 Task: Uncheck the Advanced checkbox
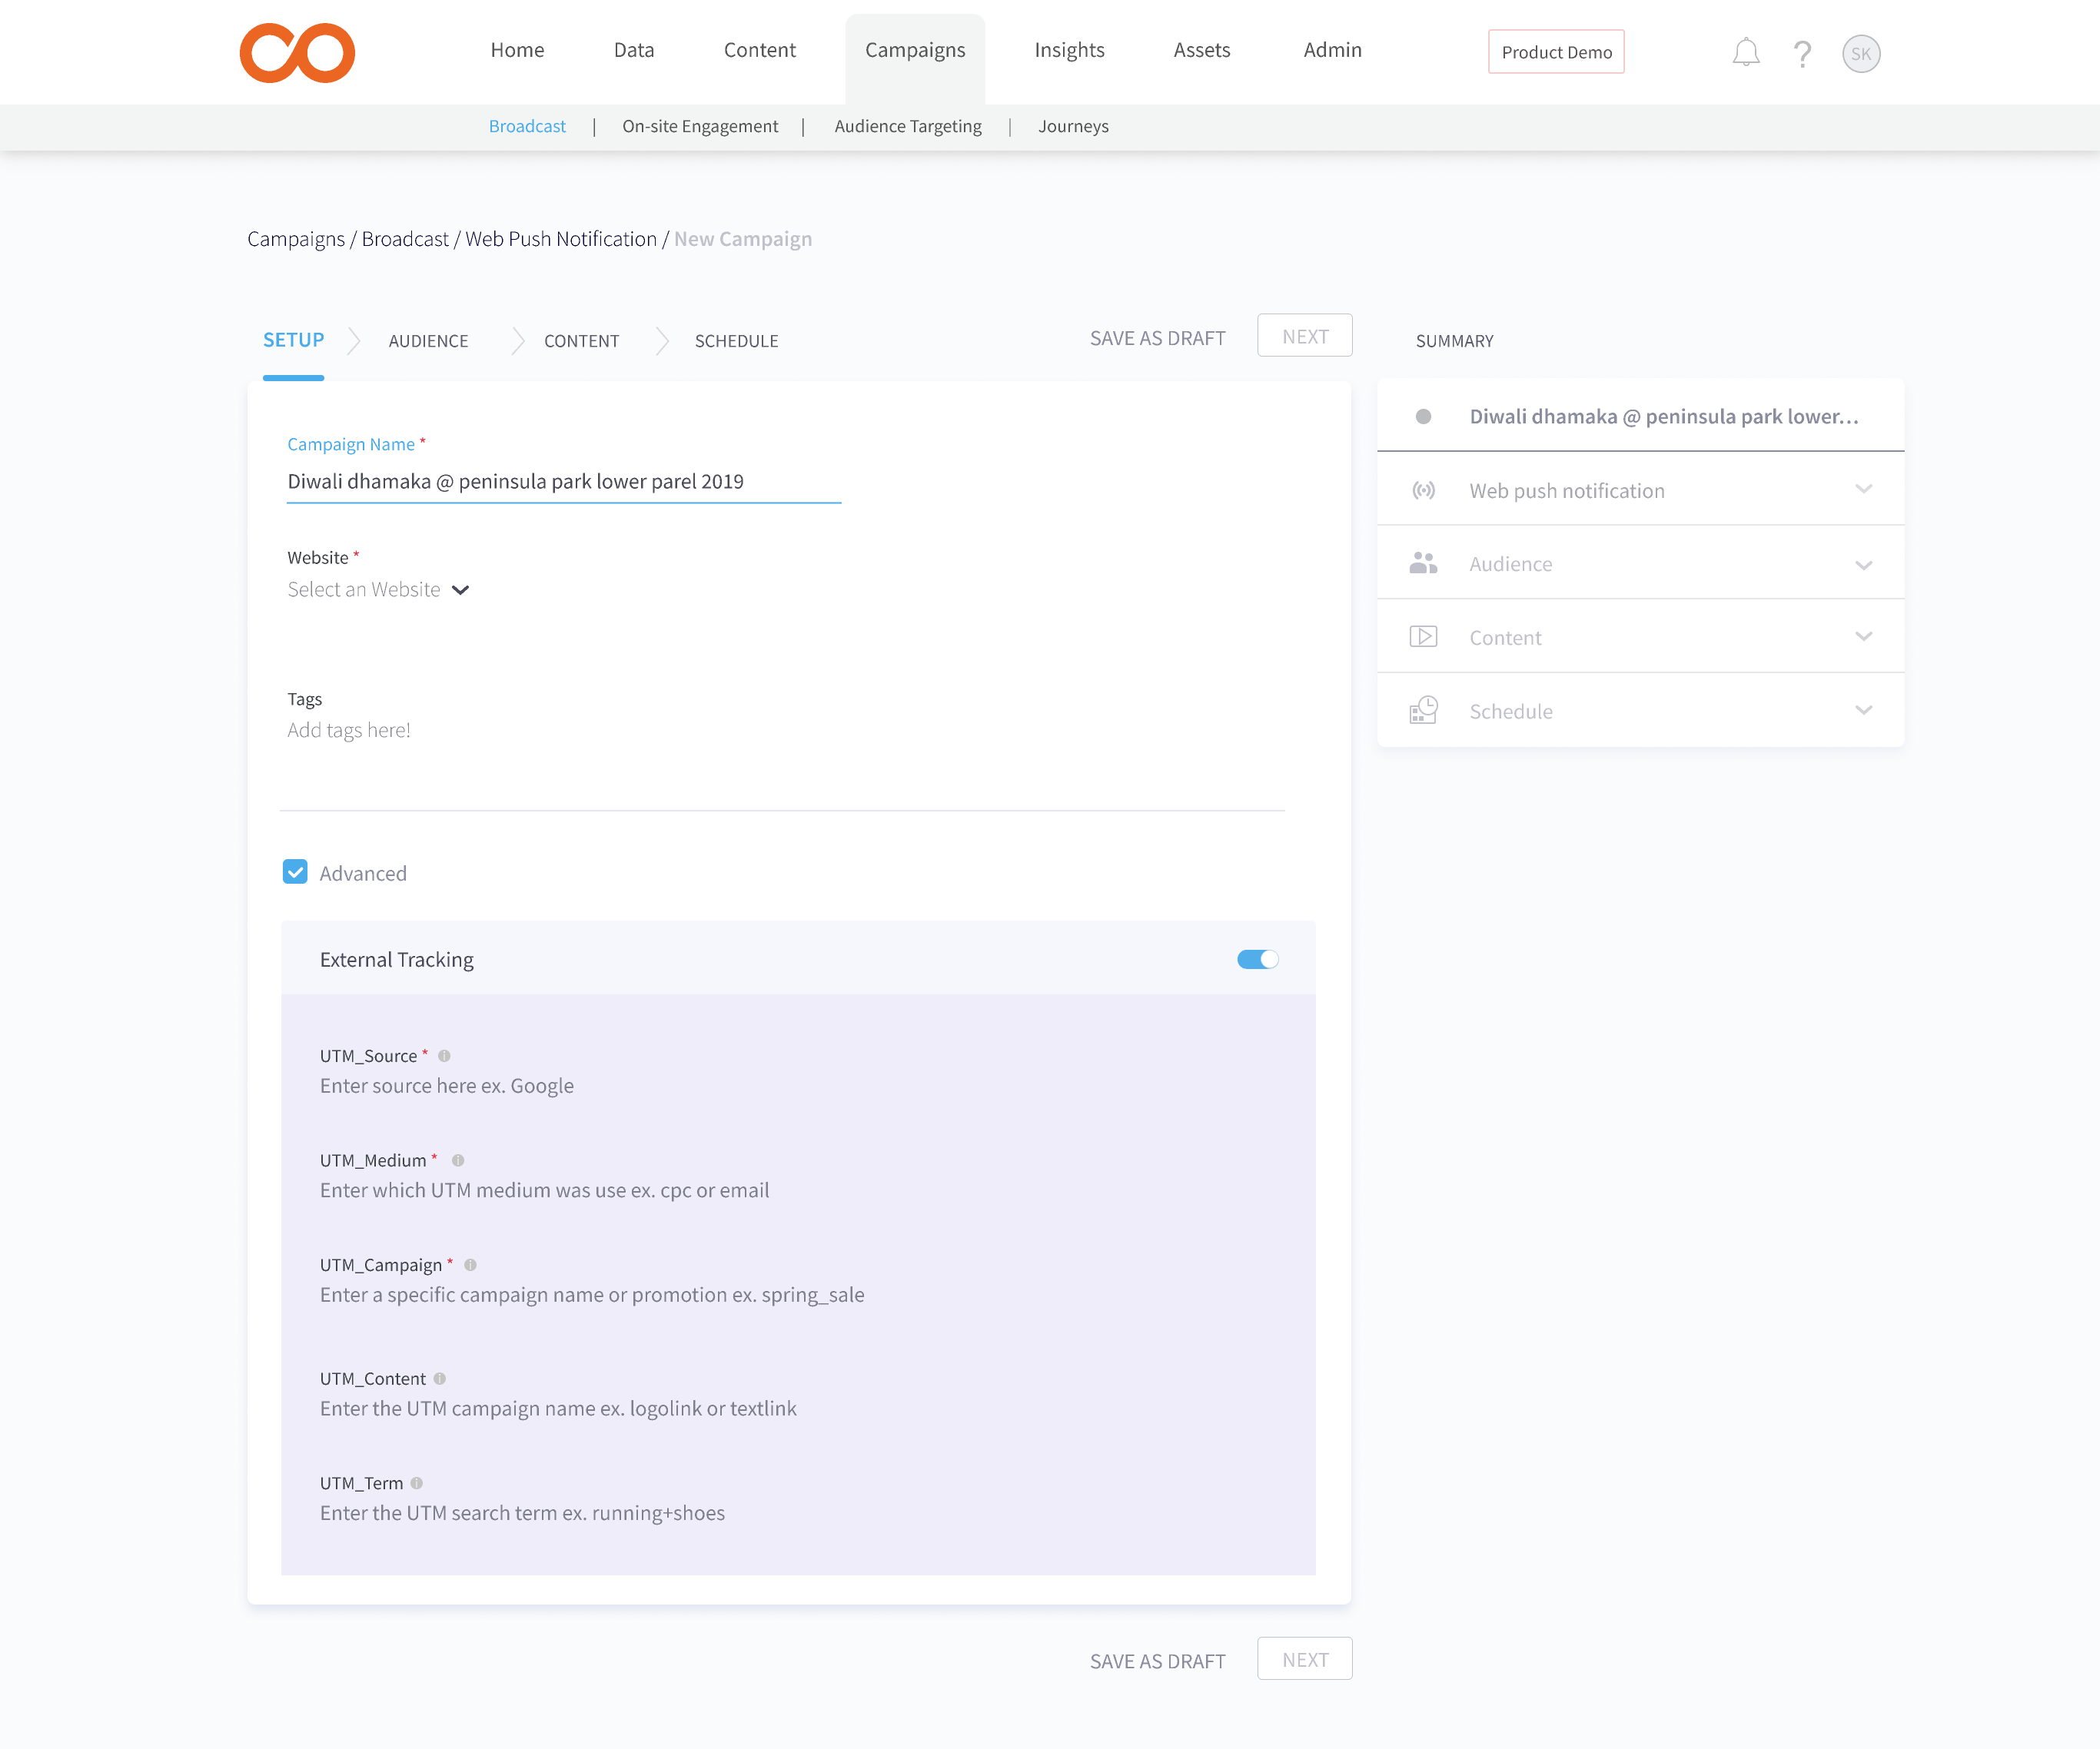pos(295,872)
